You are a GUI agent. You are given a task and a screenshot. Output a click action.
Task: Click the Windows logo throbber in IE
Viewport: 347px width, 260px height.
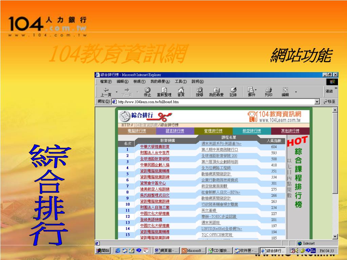332,82
